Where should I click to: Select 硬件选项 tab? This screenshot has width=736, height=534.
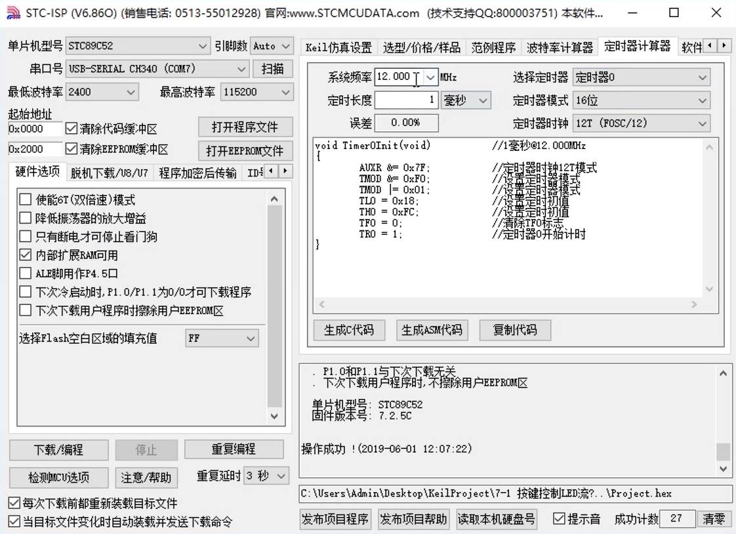click(37, 171)
